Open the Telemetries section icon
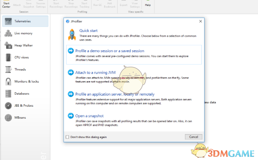The height and width of the screenshot is (160, 258). click(8, 21)
